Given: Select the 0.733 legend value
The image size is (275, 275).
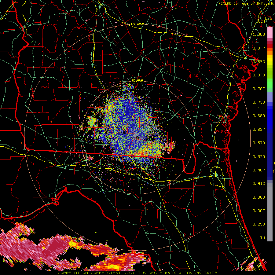Looking at the screenshot, I should [x=259, y=102].
